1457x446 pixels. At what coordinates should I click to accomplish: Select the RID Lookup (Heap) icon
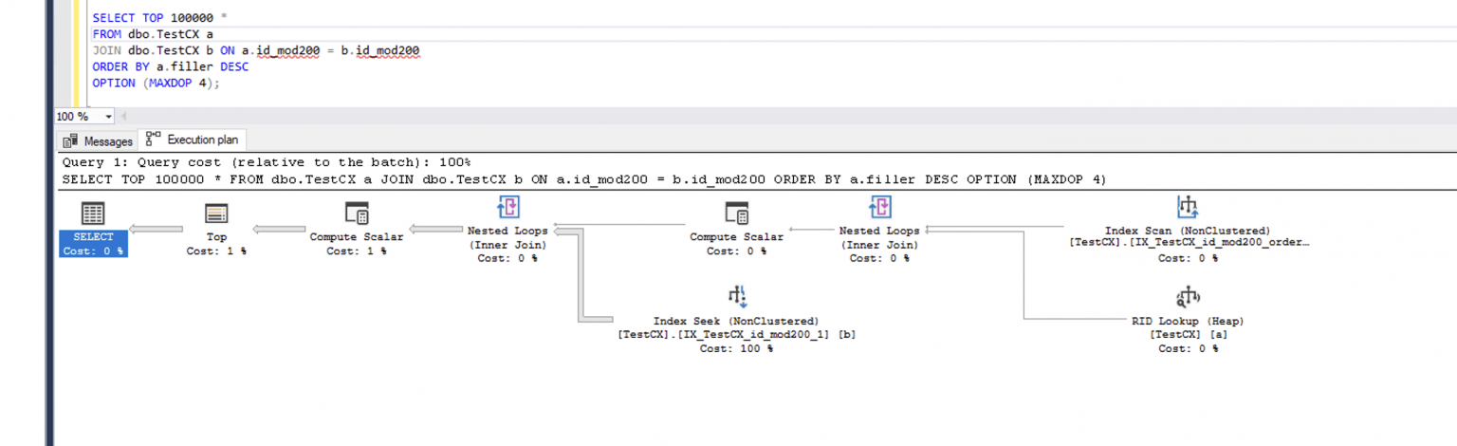tap(1188, 297)
